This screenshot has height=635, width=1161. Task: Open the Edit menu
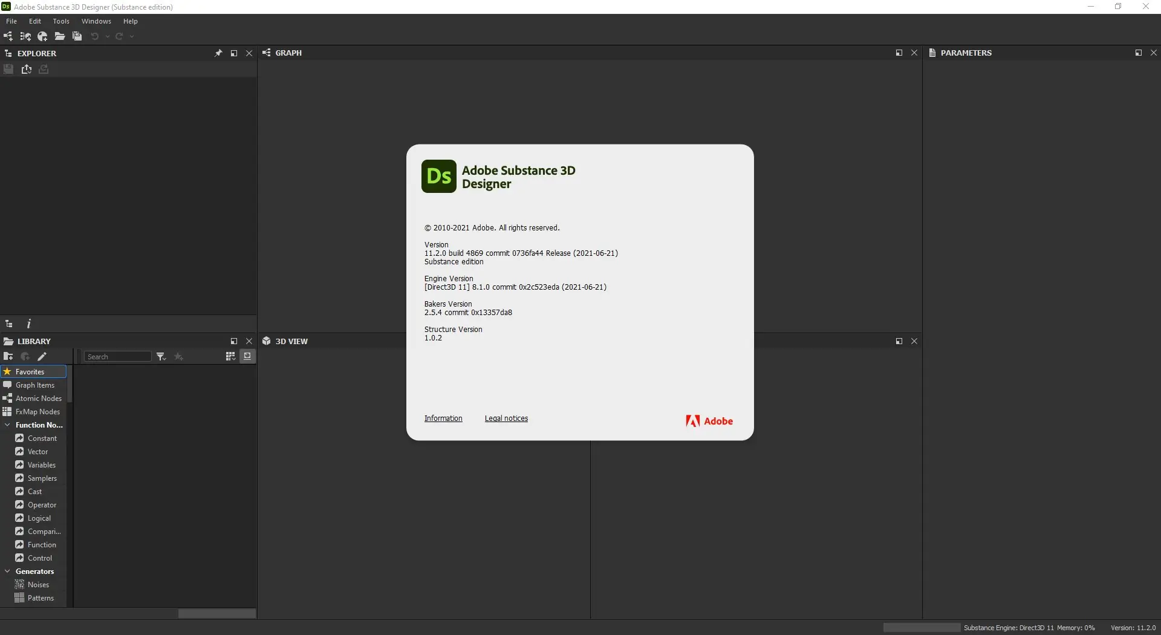(x=35, y=21)
